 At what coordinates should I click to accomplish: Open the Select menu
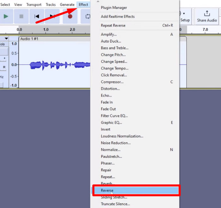coord(5,5)
